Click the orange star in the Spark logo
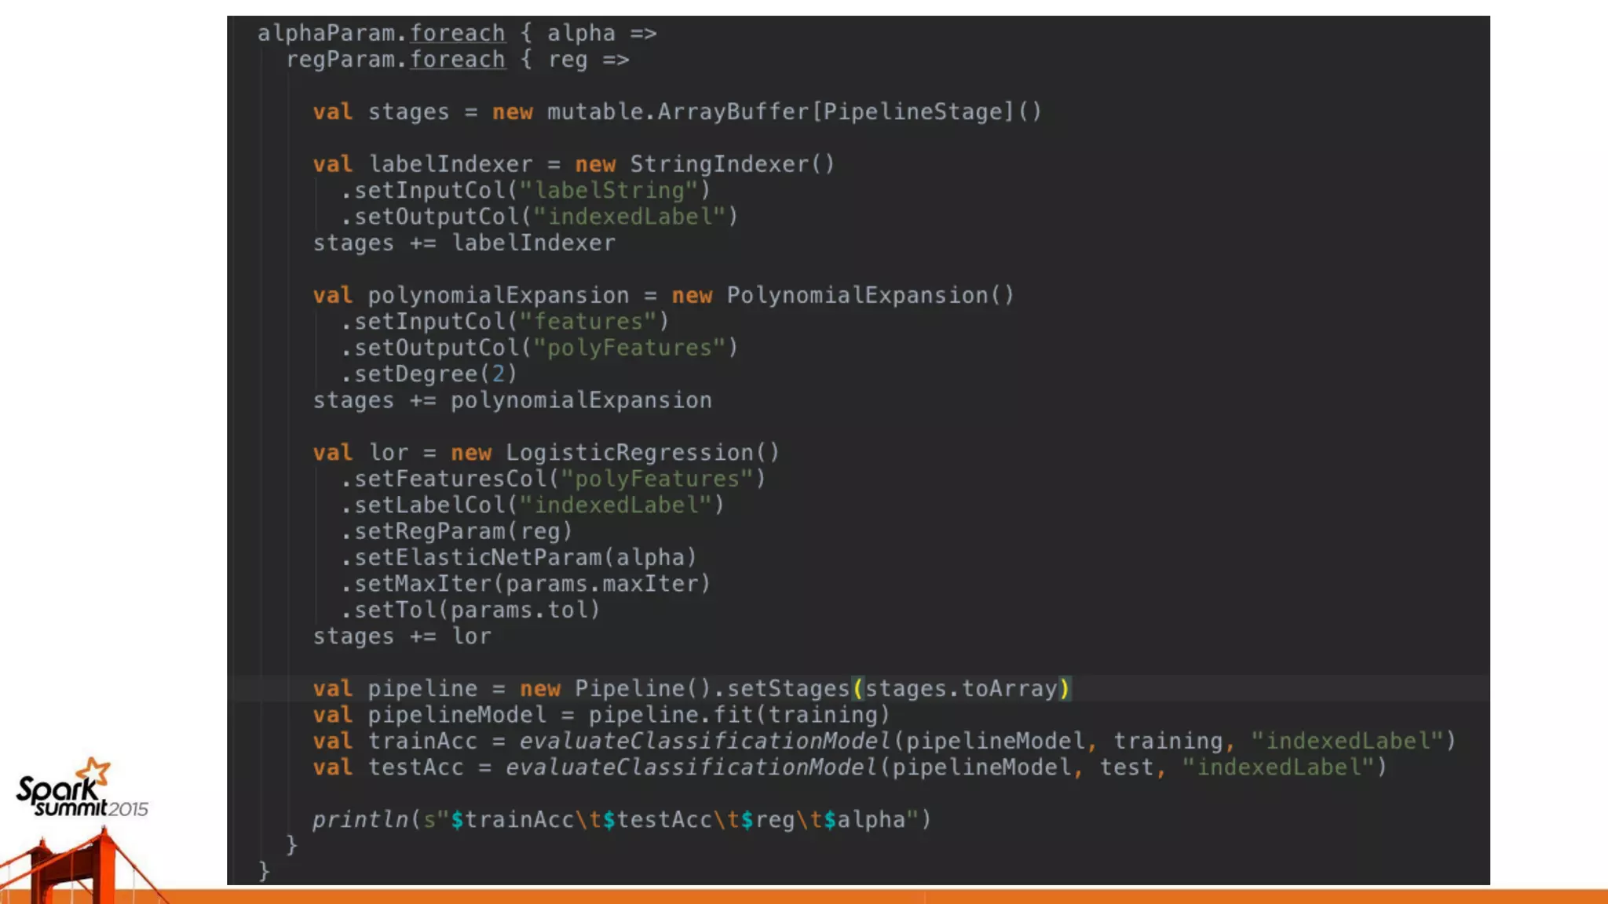 point(94,770)
